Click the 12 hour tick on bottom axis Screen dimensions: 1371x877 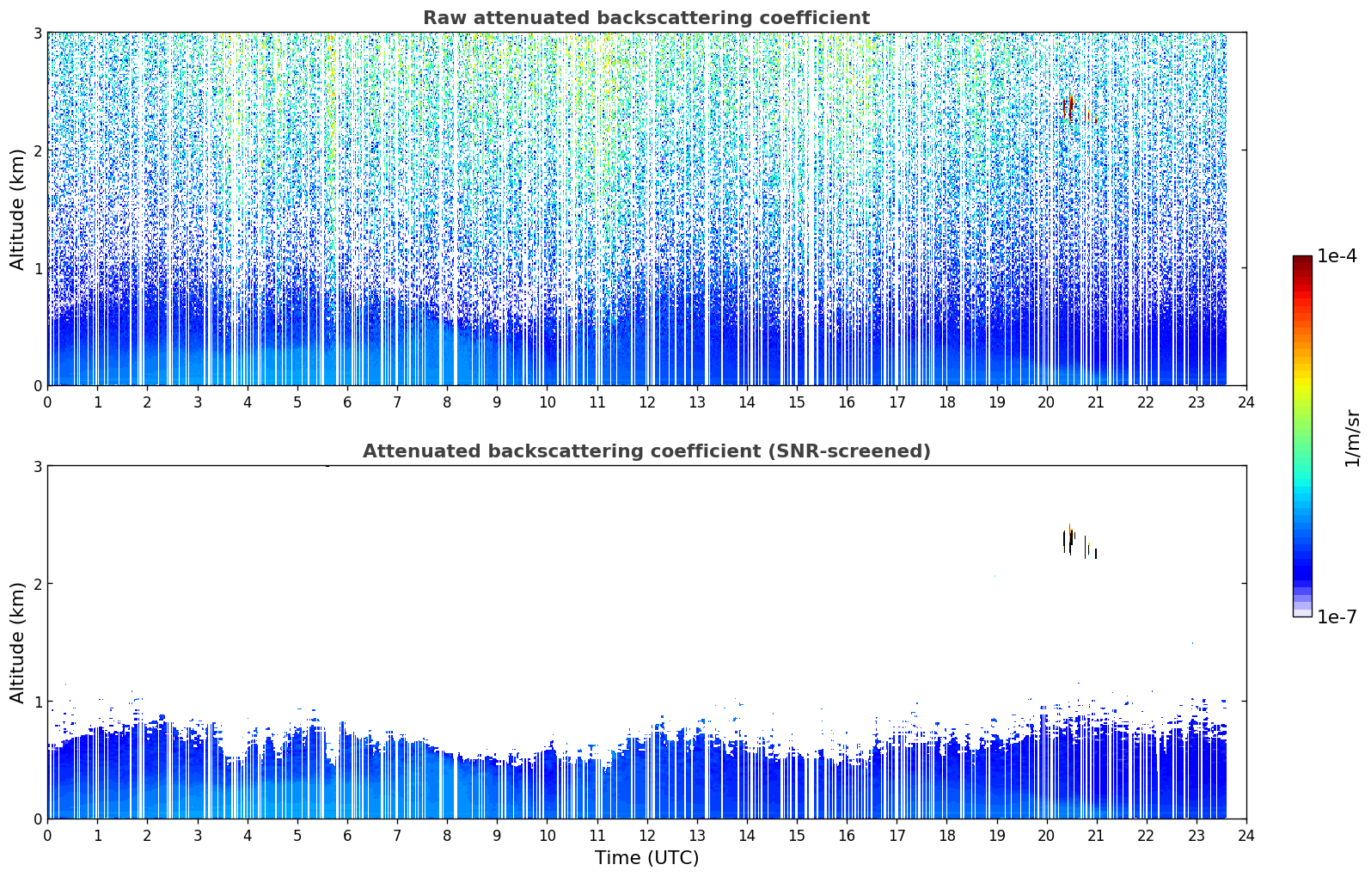646,835
